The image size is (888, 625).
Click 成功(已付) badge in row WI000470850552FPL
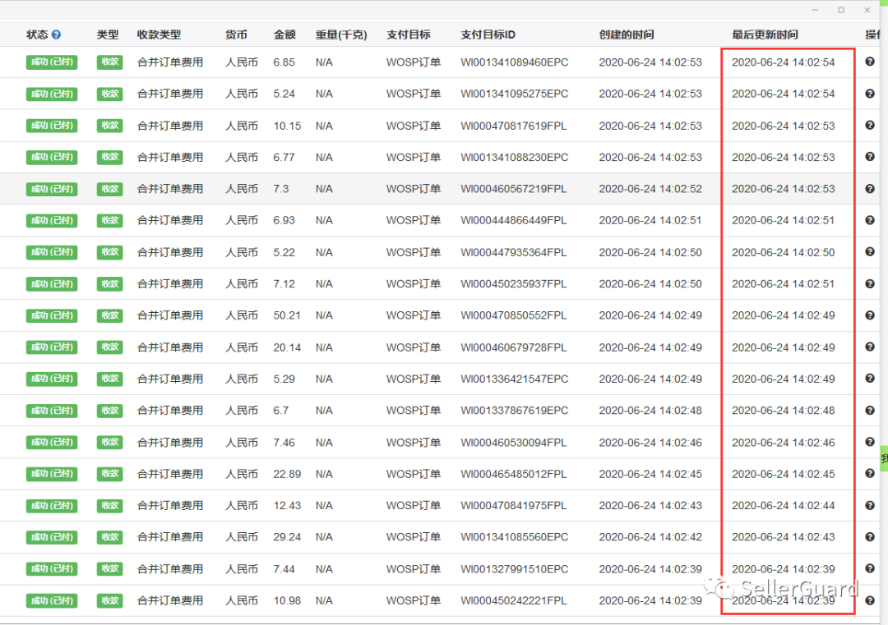tap(52, 315)
